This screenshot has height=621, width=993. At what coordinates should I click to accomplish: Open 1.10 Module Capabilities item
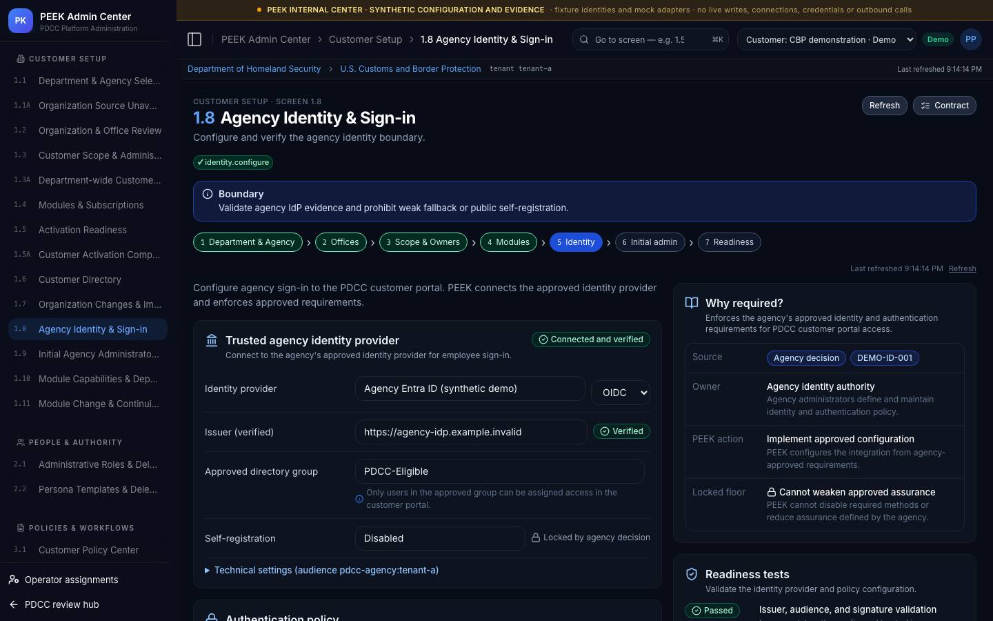(x=88, y=379)
